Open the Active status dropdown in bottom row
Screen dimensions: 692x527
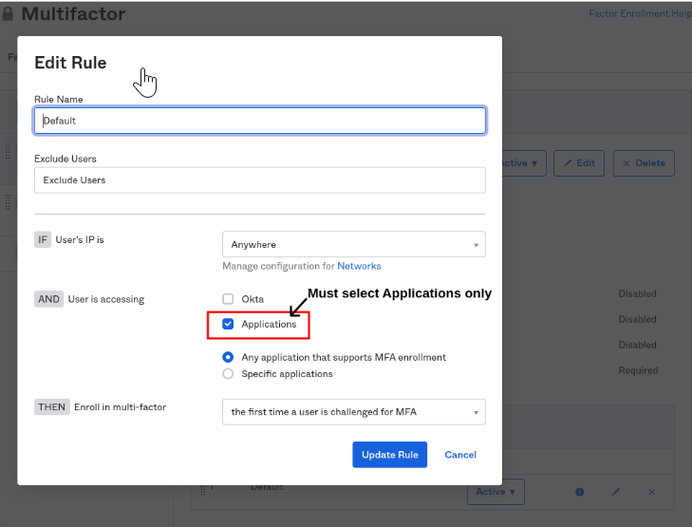pyautogui.click(x=496, y=492)
